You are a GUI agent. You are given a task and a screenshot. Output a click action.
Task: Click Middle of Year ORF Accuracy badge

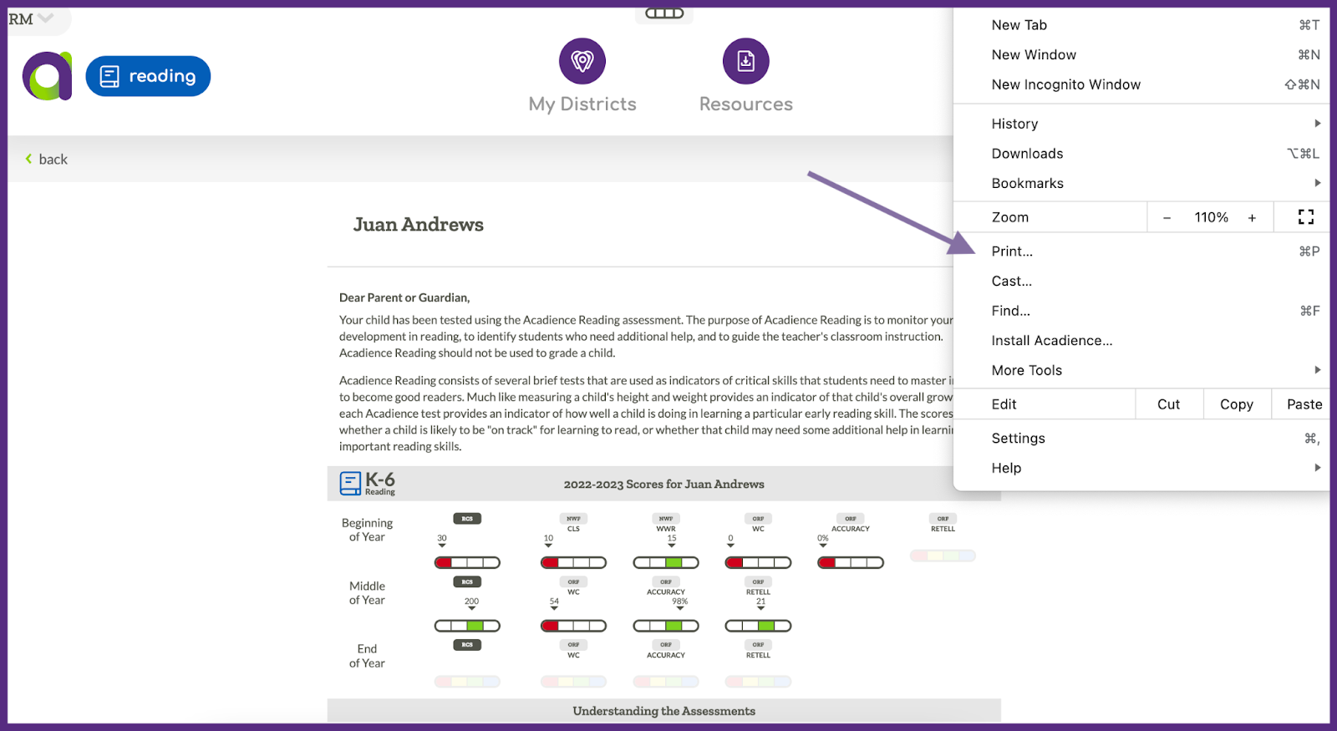[x=666, y=582]
